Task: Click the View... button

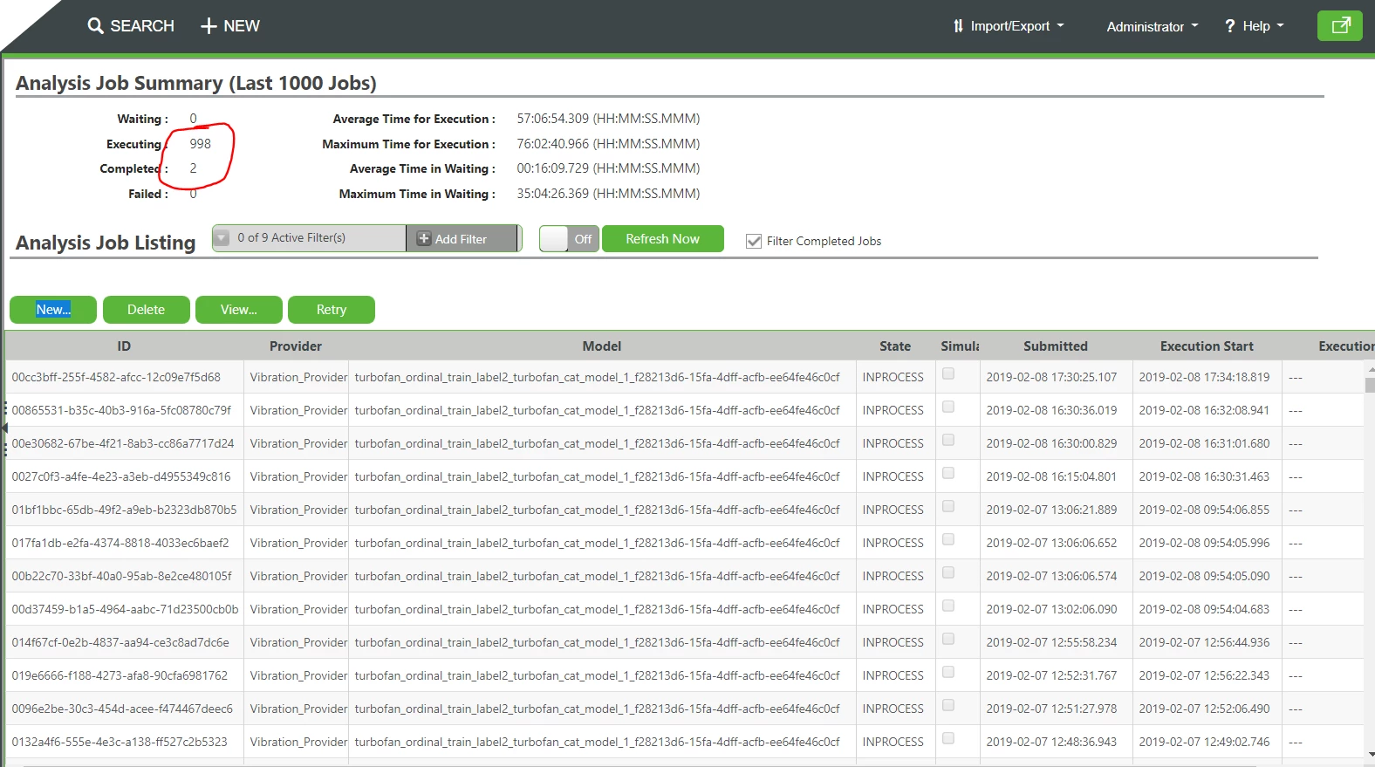Action: pyautogui.click(x=238, y=310)
